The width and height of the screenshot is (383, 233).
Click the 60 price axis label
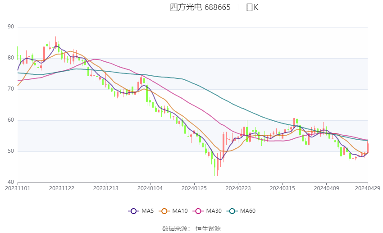(x=11, y=120)
